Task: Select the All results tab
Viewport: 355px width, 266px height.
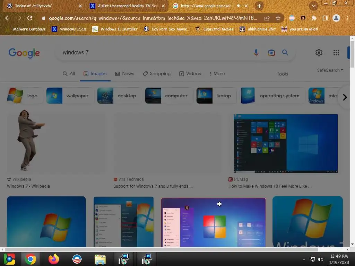Action: click(69, 74)
